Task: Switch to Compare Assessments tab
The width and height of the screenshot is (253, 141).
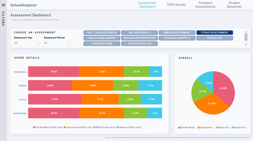Action: tap(207, 5)
